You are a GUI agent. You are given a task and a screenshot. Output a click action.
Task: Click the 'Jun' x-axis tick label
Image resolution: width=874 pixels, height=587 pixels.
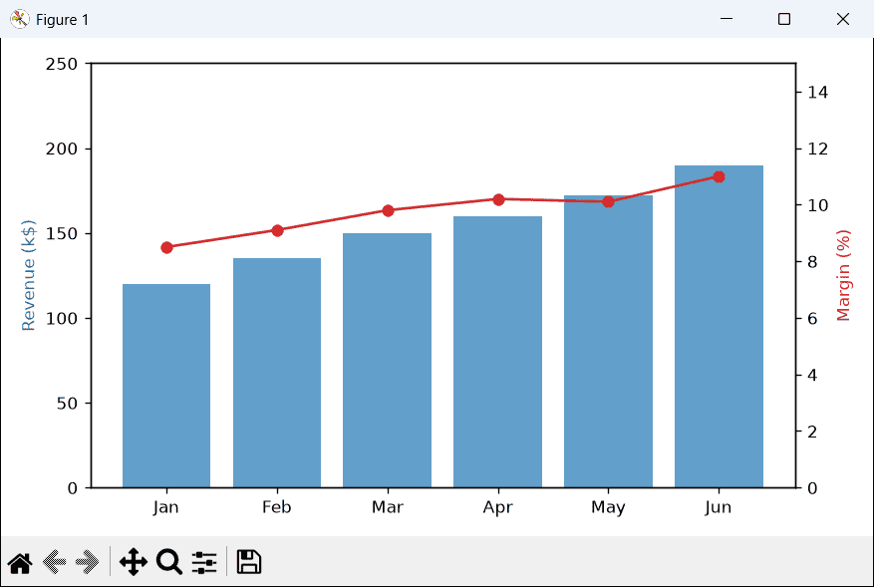pos(719,507)
